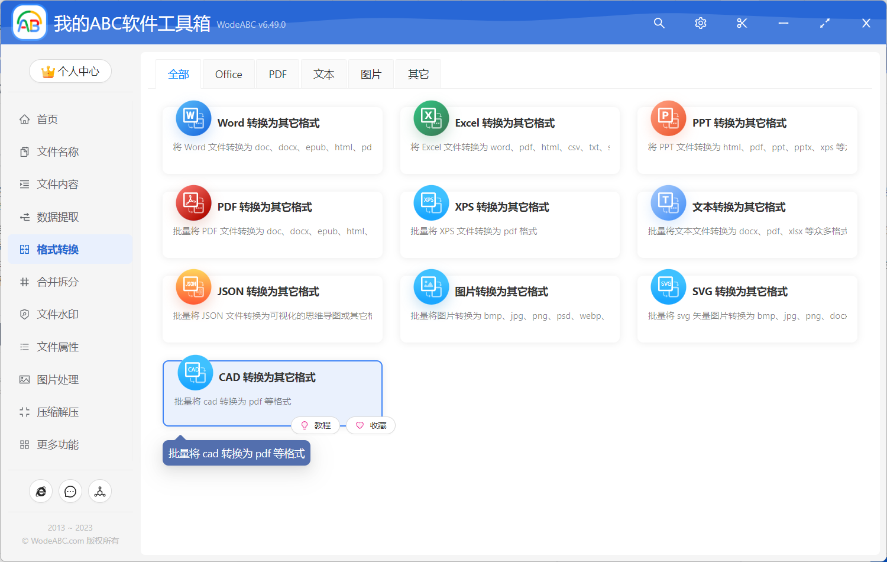Click the 个人中心 button
The height and width of the screenshot is (562, 887).
click(70, 72)
